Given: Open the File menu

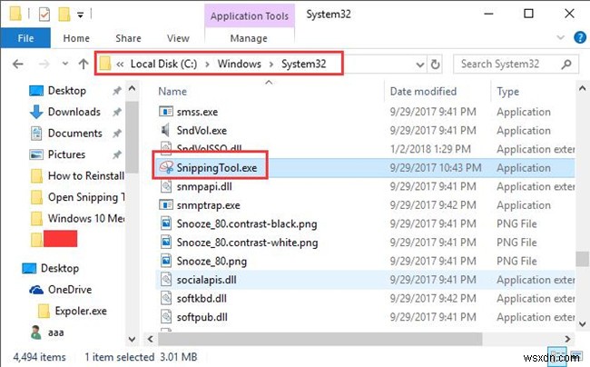Looking at the screenshot, I should coord(25,38).
